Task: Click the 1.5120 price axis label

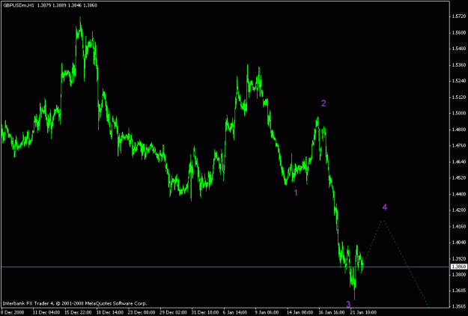Action: click(x=460, y=97)
